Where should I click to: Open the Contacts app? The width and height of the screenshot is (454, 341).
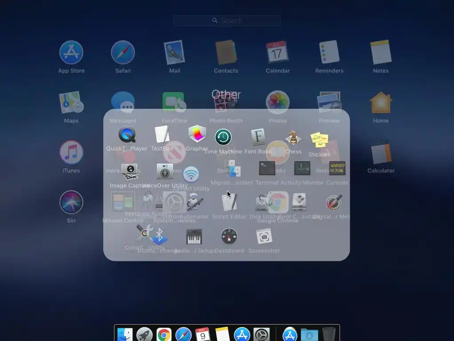226,52
